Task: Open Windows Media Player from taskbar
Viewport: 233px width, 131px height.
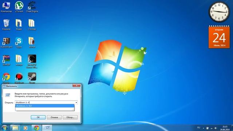Action: (x=25, y=128)
